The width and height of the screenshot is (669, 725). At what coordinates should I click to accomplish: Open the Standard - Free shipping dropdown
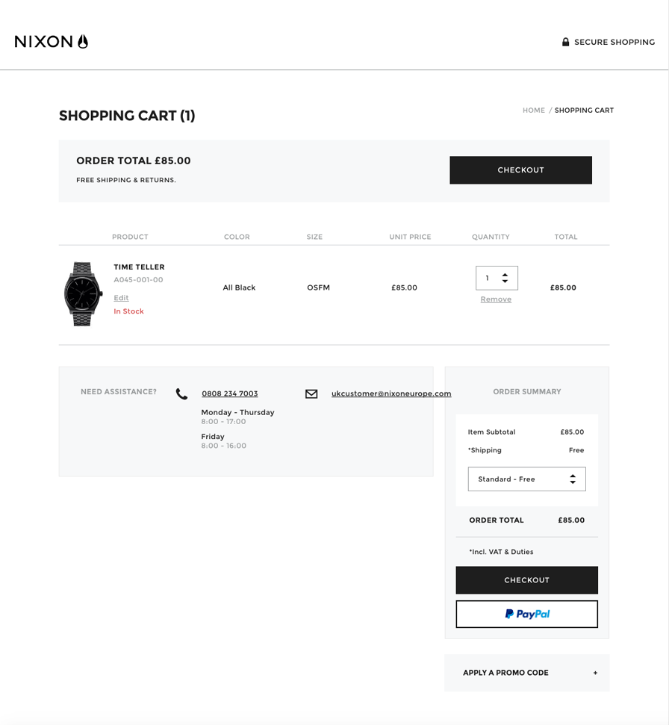point(526,479)
